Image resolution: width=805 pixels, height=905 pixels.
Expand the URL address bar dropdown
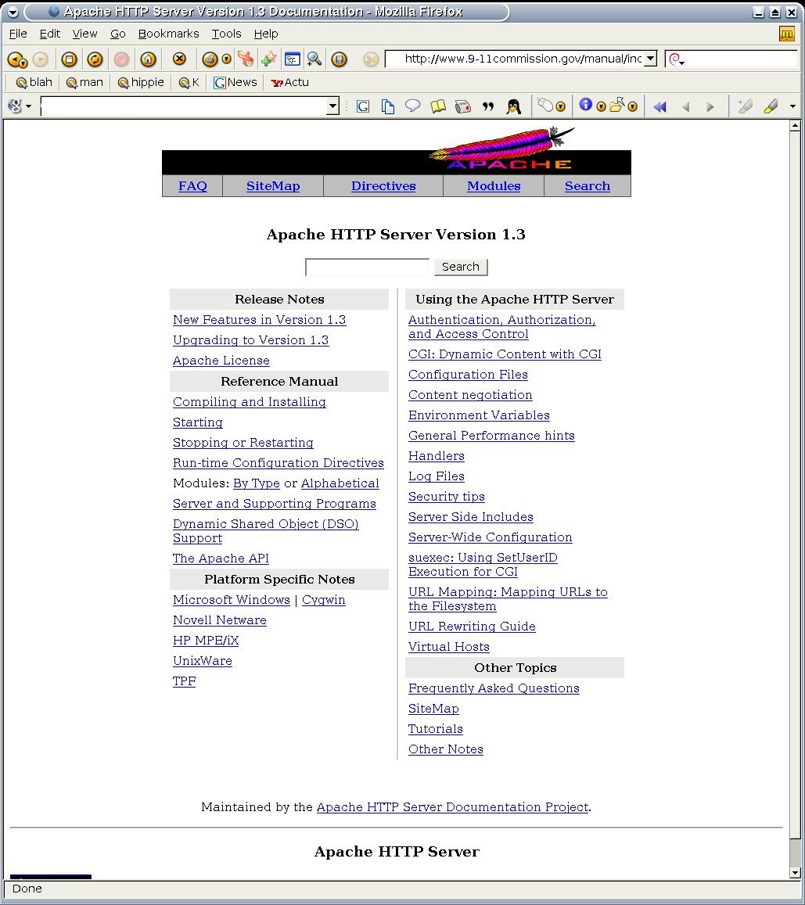click(x=650, y=59)
